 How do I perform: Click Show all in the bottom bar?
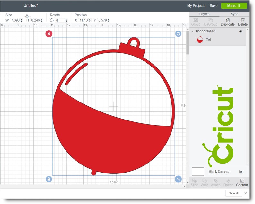click(233, 193)
